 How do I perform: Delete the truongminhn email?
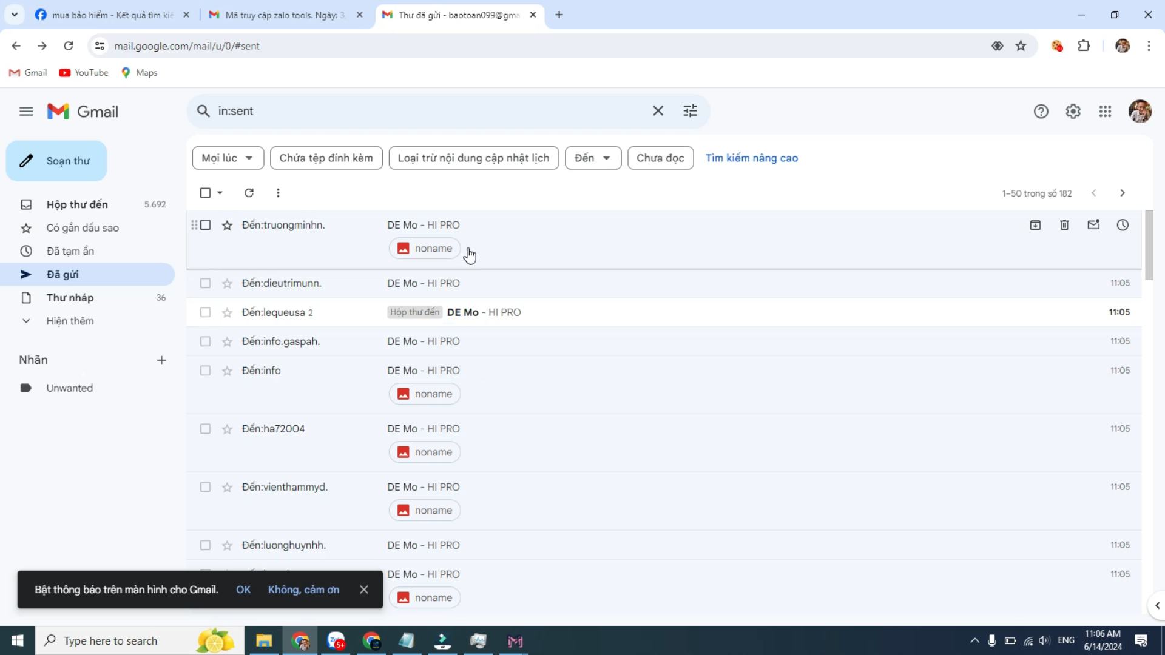[1064, 225]
